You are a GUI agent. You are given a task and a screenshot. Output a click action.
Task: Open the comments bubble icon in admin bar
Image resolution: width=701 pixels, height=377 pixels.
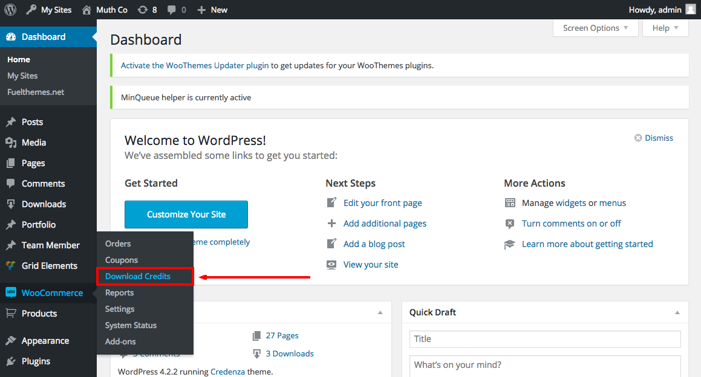171,10
